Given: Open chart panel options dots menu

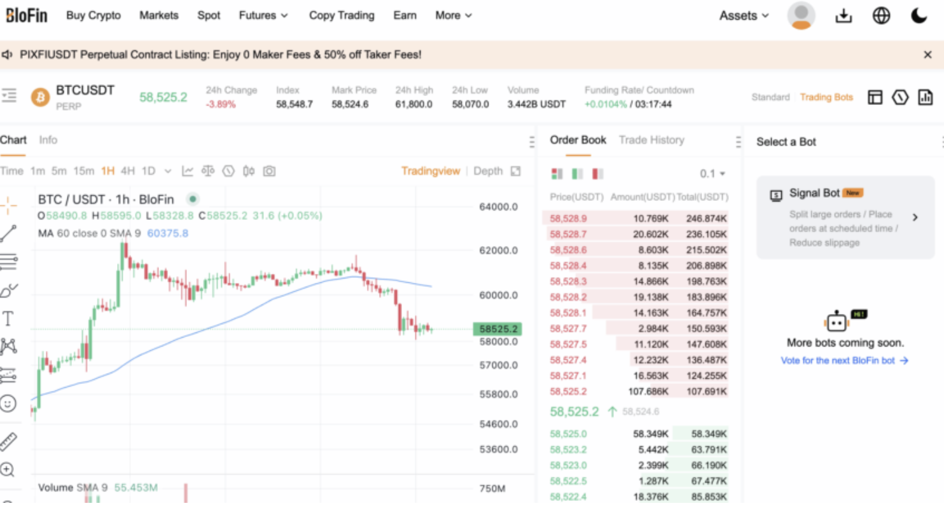Looking at the screenshot, I should pyautogui.click(x=532, y=142).
